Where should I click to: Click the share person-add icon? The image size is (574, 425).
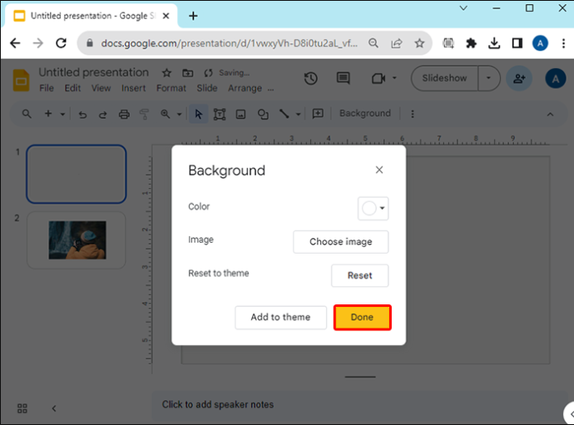(x=519, y=78)
